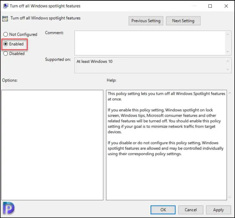Image resolution: width=235 pixels, height=218 pixels.
Task: Click the Cancel button
Action: click(191, 210)
